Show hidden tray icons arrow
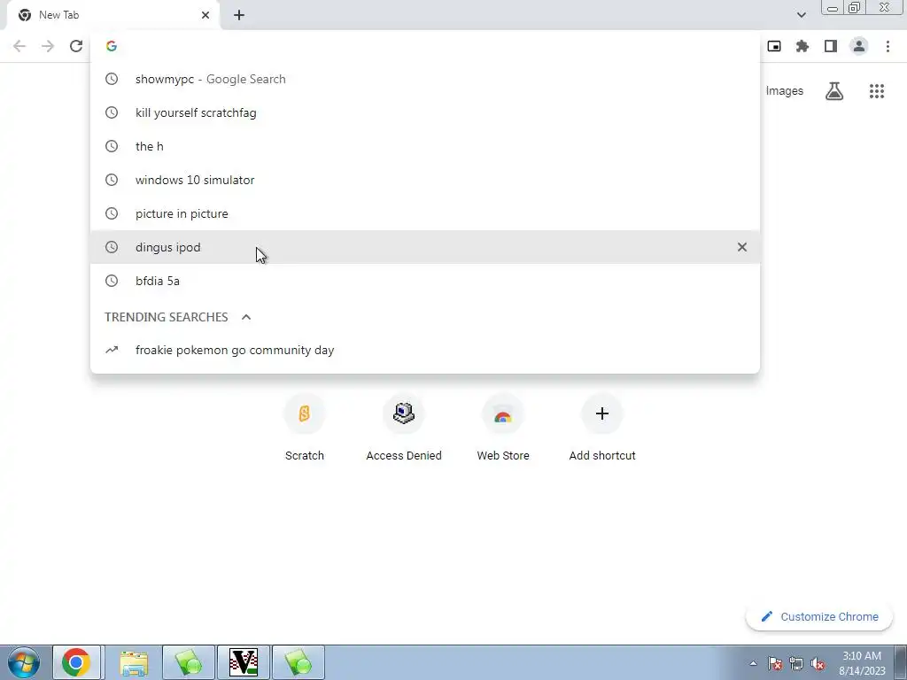The width and height of the screenshot is (907, 680). click(x=753, y=663)
